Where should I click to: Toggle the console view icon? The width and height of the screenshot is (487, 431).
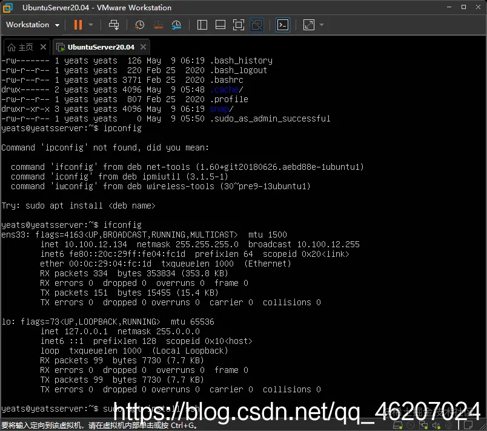tap(283, 25)
